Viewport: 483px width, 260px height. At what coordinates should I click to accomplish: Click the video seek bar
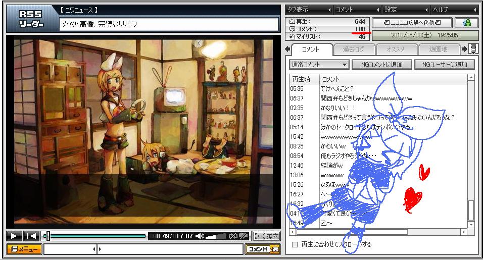click(x=95, y=236)
